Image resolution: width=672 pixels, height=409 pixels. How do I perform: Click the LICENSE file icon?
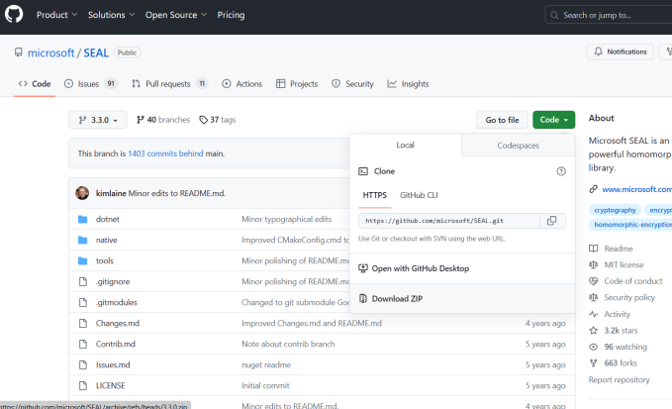point(83,386)
